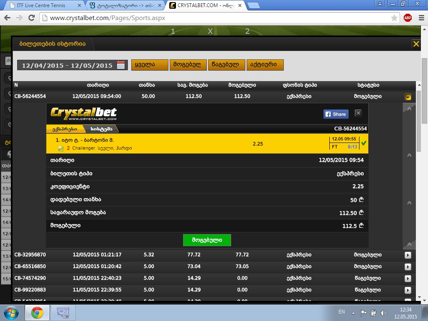Show hidden tray icons arrow
Image resolution: width=428 pixels, height=321 pixels.
click(353, 313)
